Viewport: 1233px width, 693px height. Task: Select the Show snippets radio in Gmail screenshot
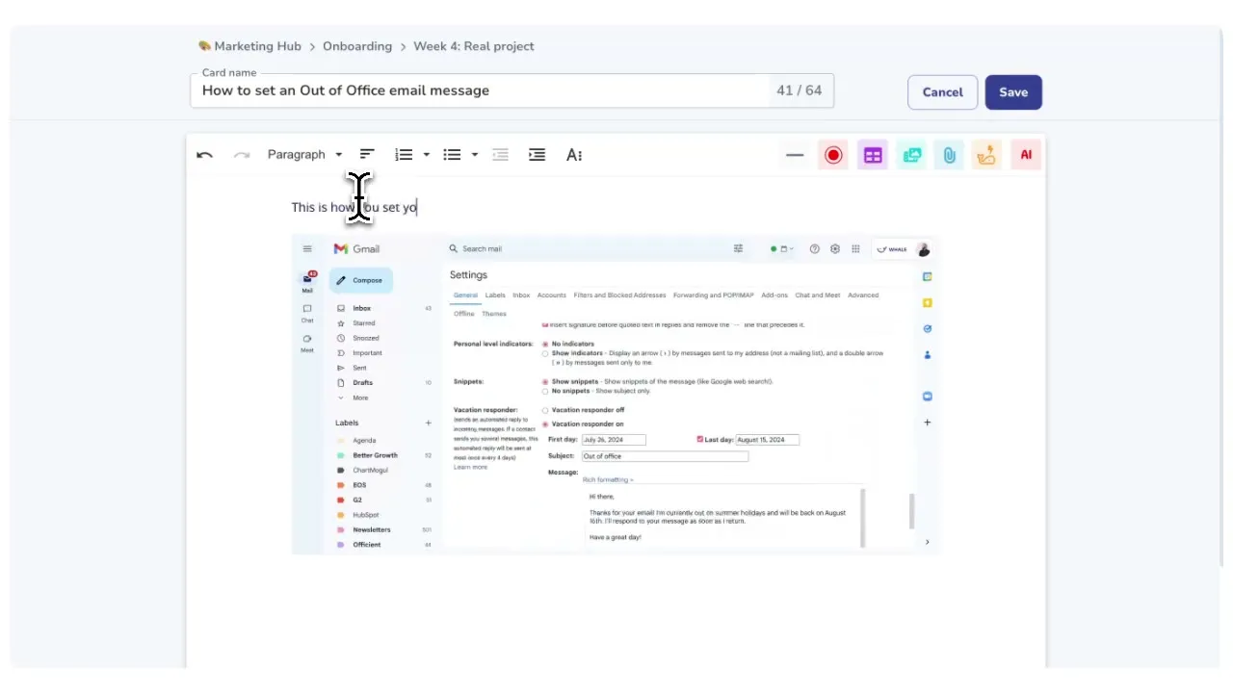click(x=545, y=382)
